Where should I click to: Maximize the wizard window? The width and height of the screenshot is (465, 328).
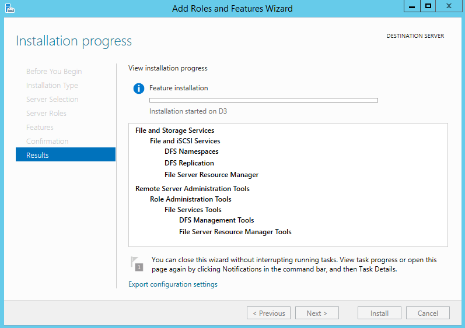428,6
